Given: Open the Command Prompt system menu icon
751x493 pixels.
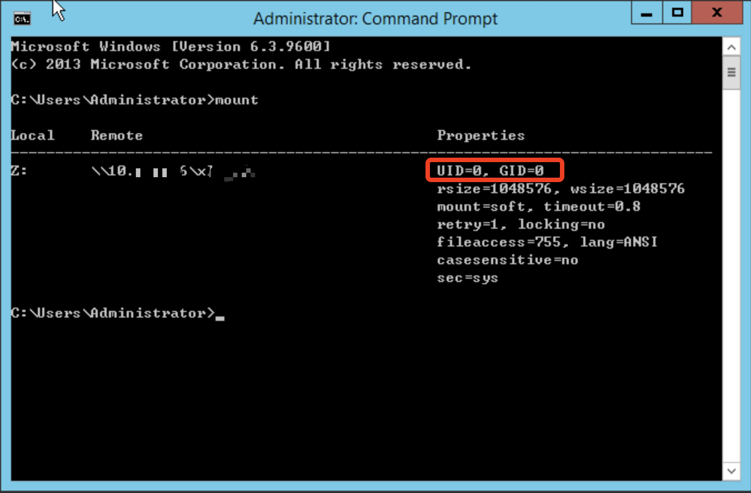Looking at the screenshot, I should [22, 18].
